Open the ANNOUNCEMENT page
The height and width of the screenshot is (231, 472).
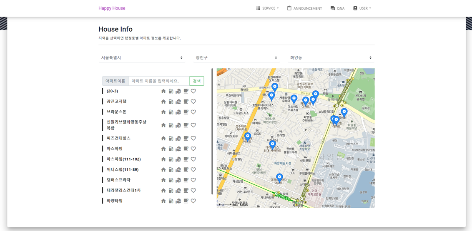coord(304,8)
